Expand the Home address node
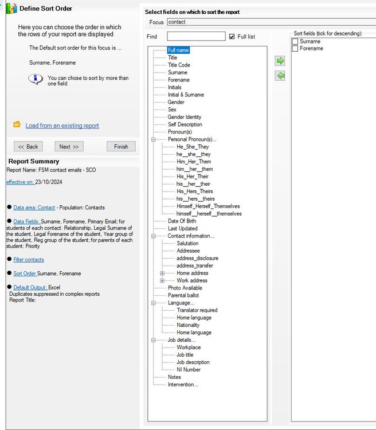This screenshot has width=376, height=430. 162,273
